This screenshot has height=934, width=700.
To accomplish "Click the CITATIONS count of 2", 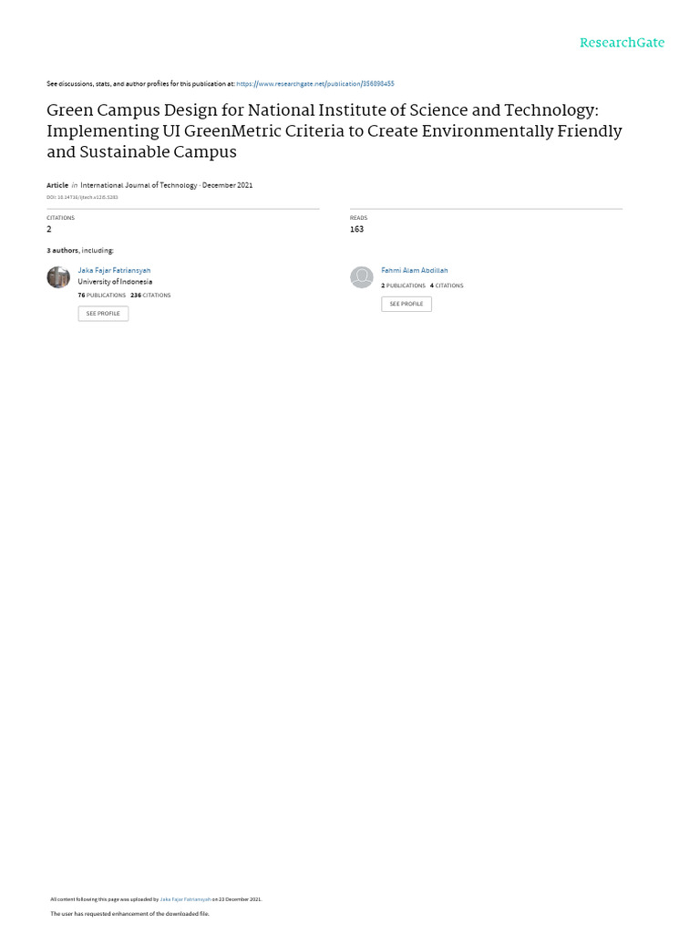I will [49, 229].
